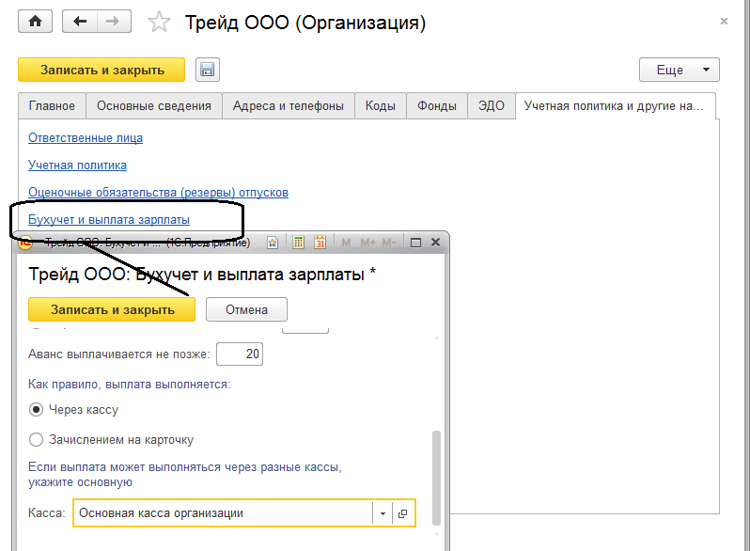Add organization to favorites with star

160,24
